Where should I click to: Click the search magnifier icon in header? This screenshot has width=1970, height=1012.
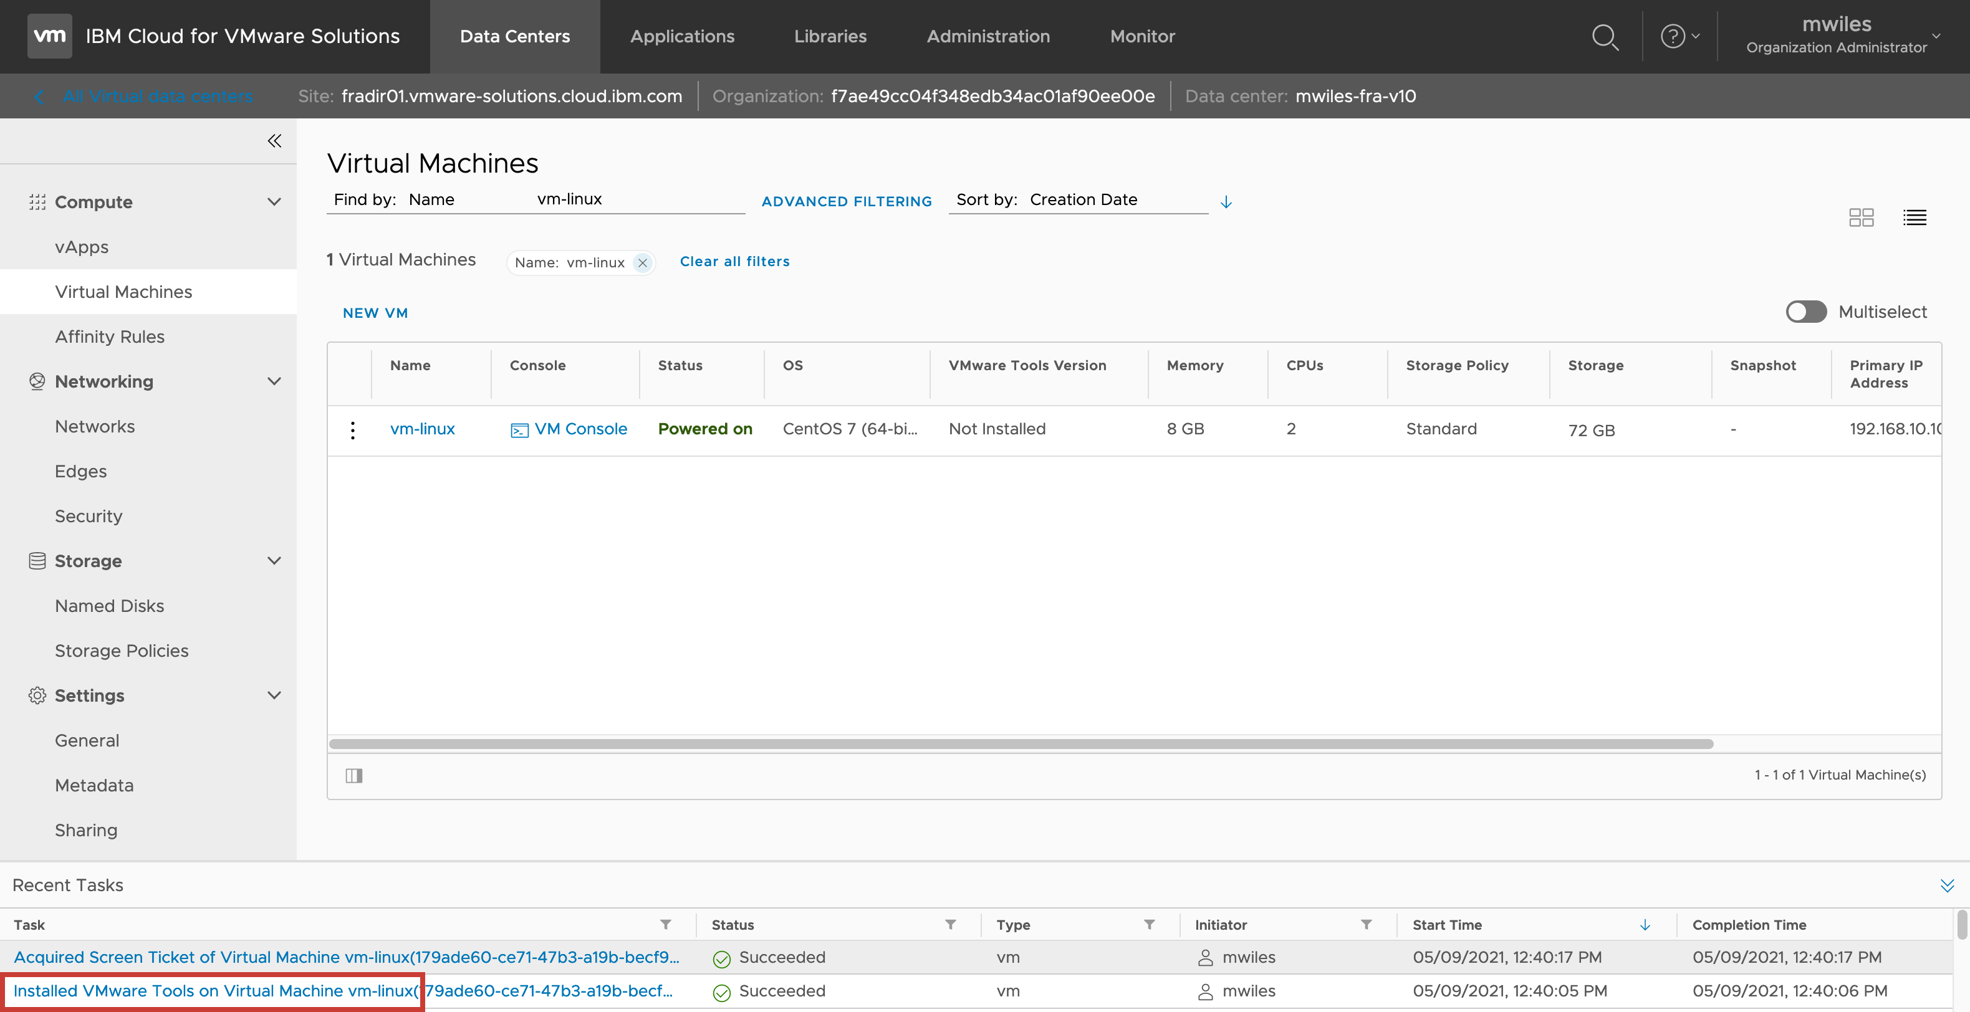[1605, 37]
